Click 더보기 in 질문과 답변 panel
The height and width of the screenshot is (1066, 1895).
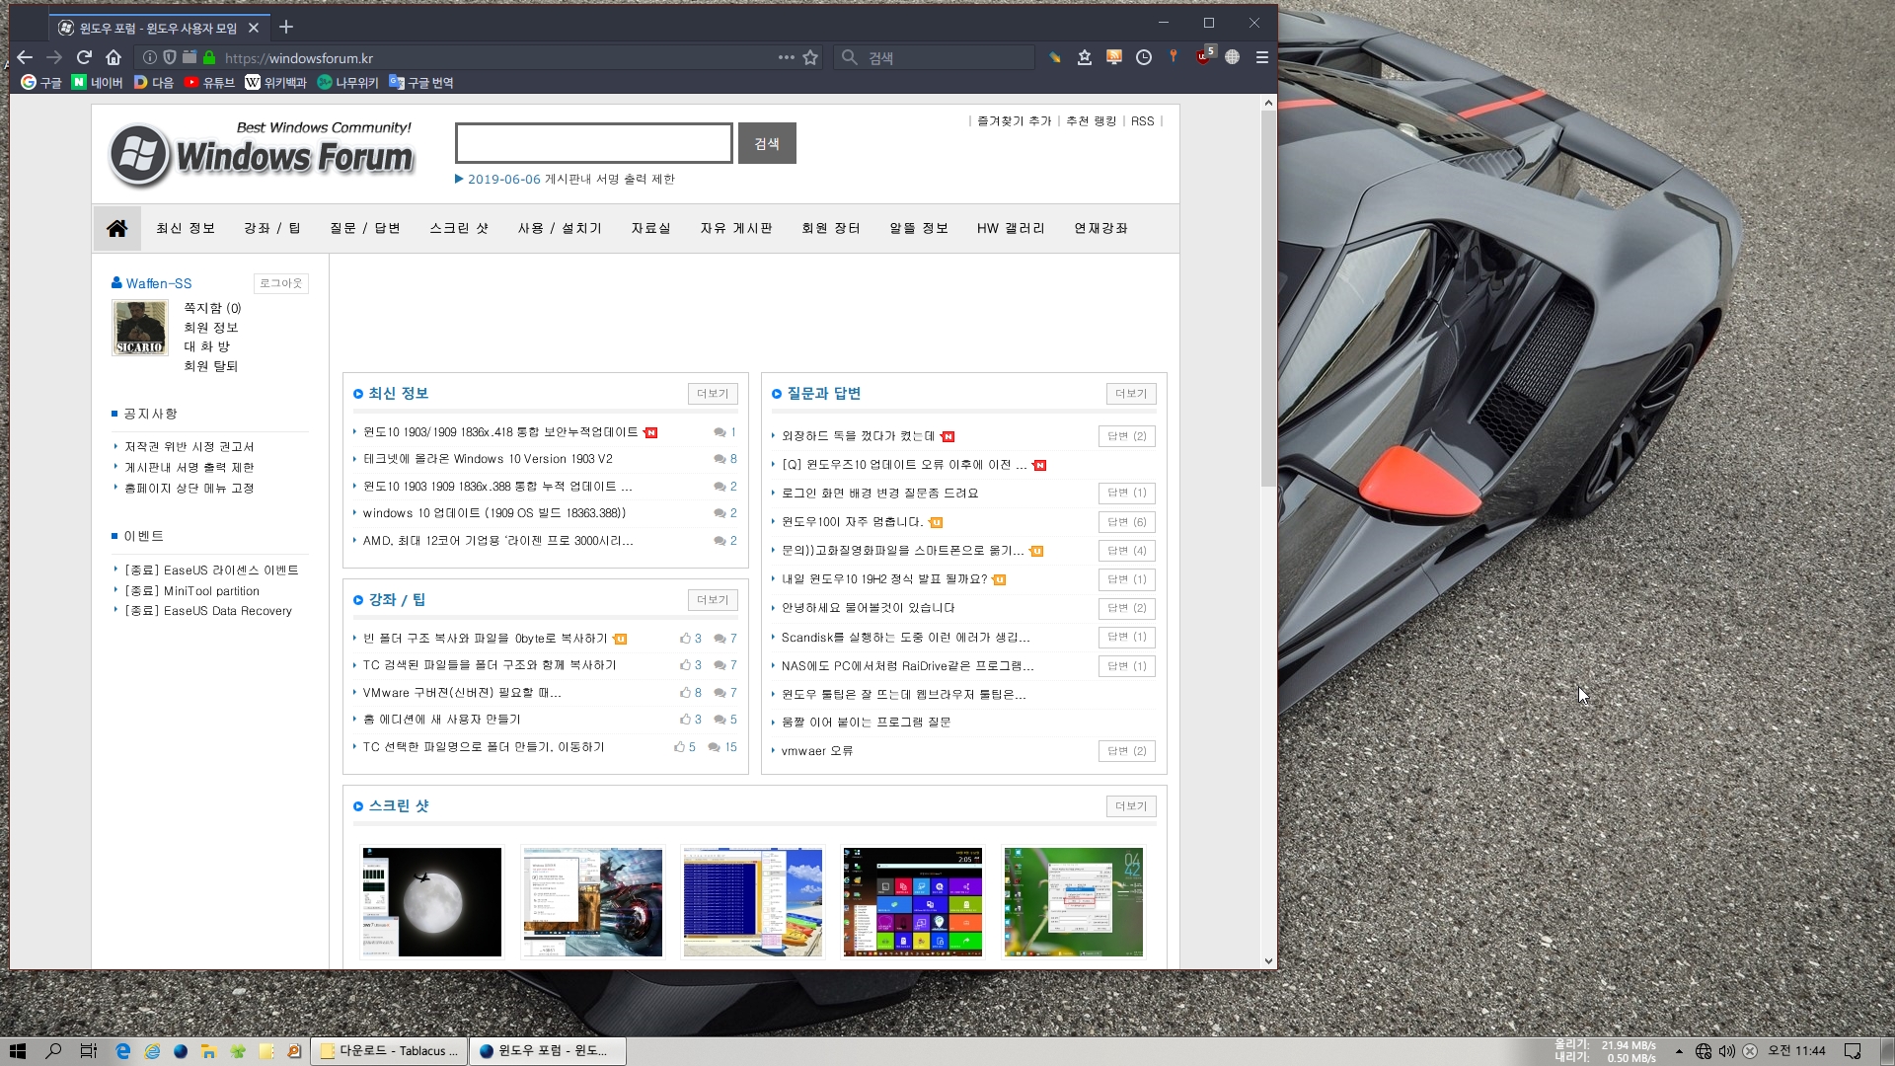[1130, 394]
